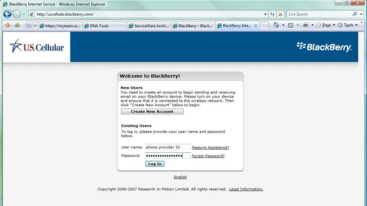367x206 pixels.
Task: Open the Require Assistance? link
Action: coord(211,147)
